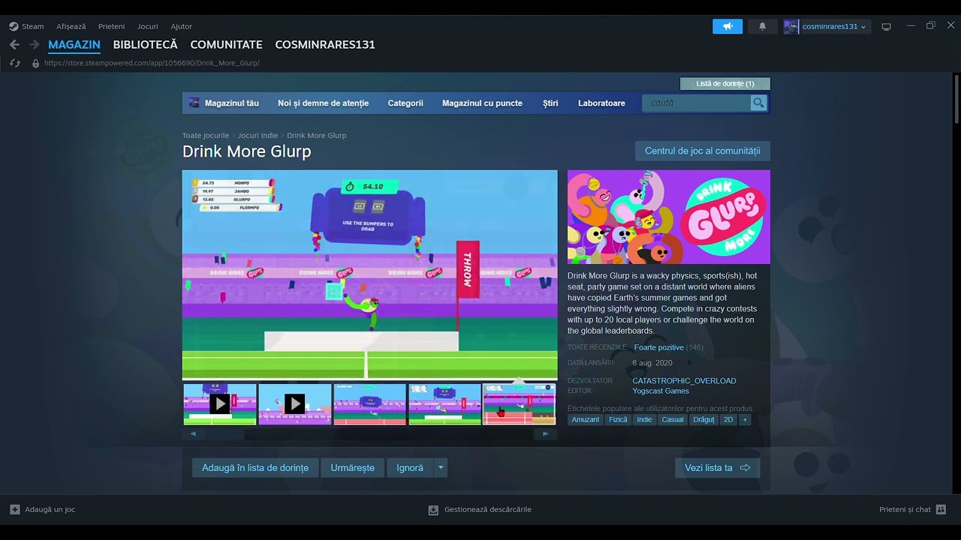This screenshot has height=540, width=961.
Task: Click the padlock icon beside the URL
Action: tap(35, 63)
